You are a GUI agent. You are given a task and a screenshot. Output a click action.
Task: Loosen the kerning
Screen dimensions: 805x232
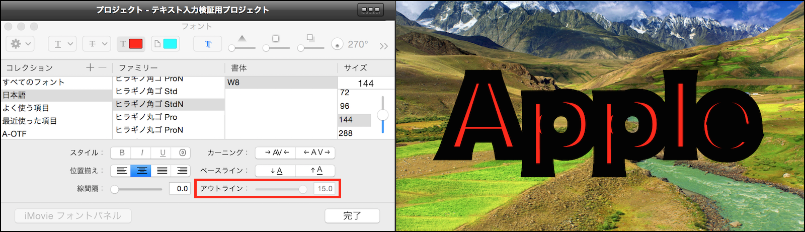click(x=315, y=152)
